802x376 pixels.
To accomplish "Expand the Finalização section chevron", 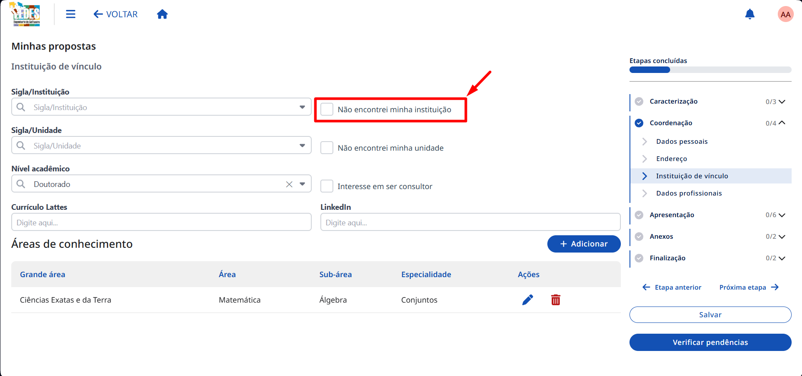I will pyautogui.click(x=782, y=258).
